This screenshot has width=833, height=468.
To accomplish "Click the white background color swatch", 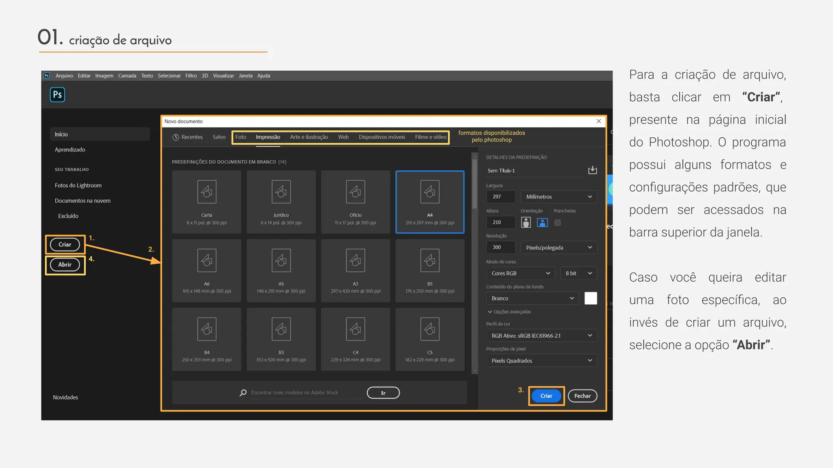I will tap(591, 298).
